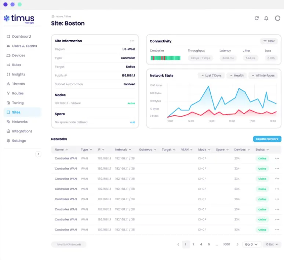Click the Sites square icon
The image size is (284, 260).
click(x=8, y=112)
